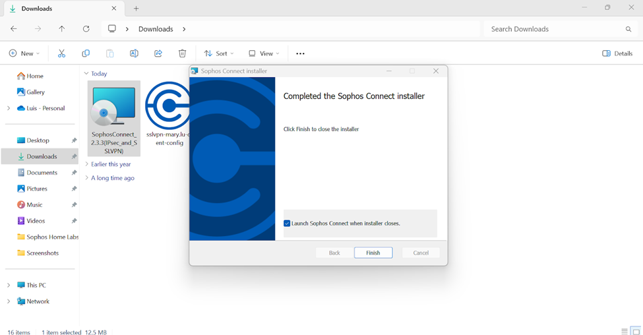The height and width of the screenshot is (335, 643).
Task: Close the Sophos Connect installer dialog
Action: tap(436, 71)
